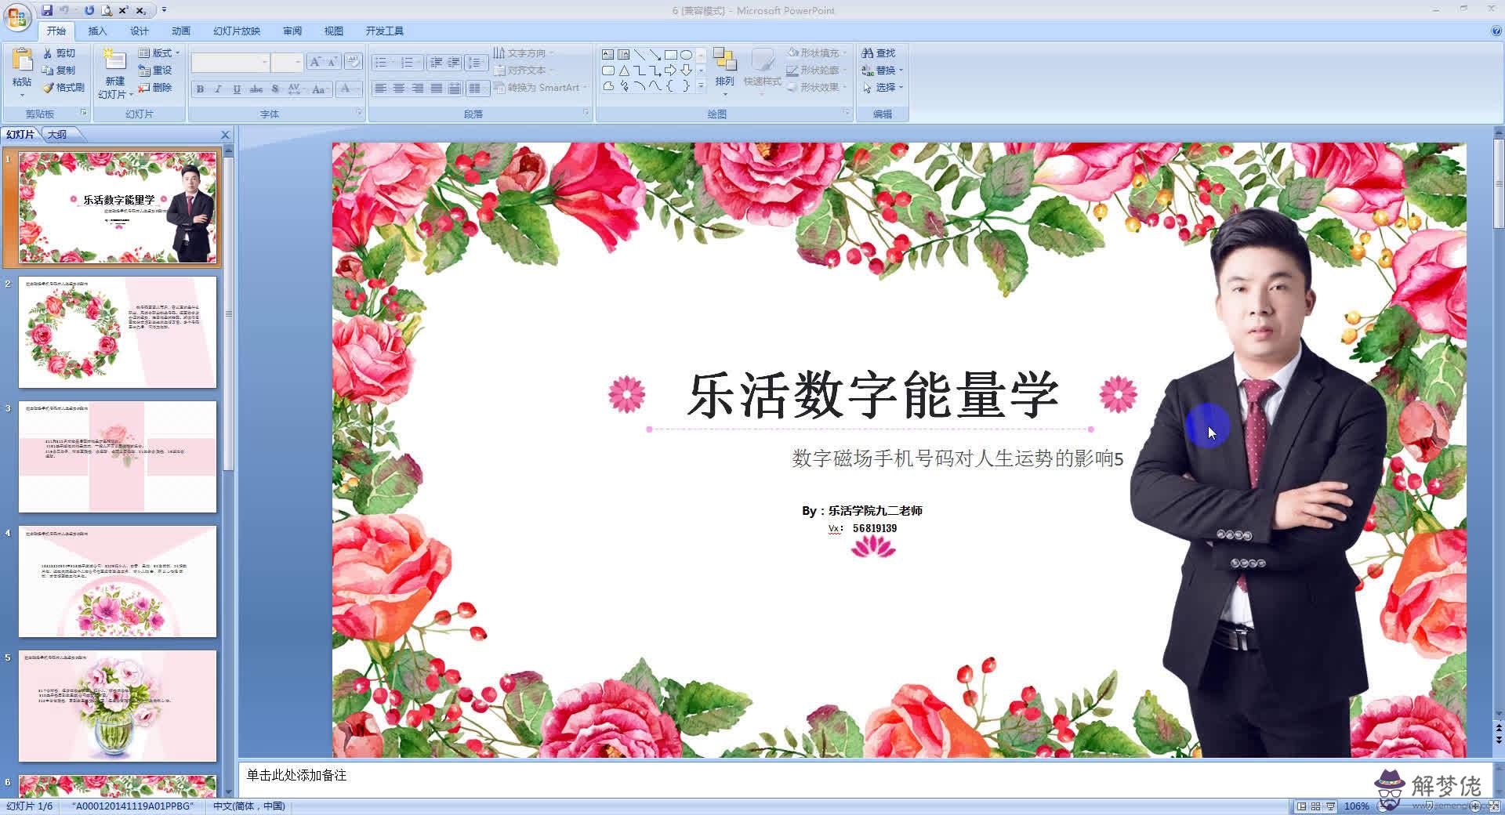This screenshot has height=815, width=1505.
Task: Toggle text shadow (S) formatting
Action: (x=275, y=89)
